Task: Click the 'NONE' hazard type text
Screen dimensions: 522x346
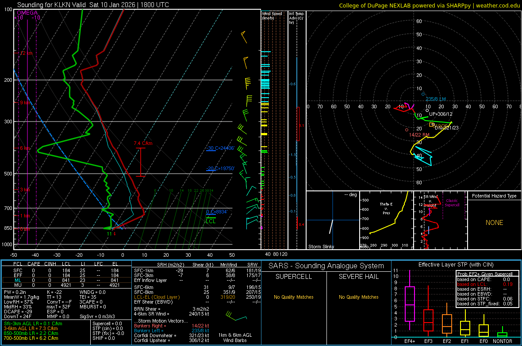Action: pos(495,223)
